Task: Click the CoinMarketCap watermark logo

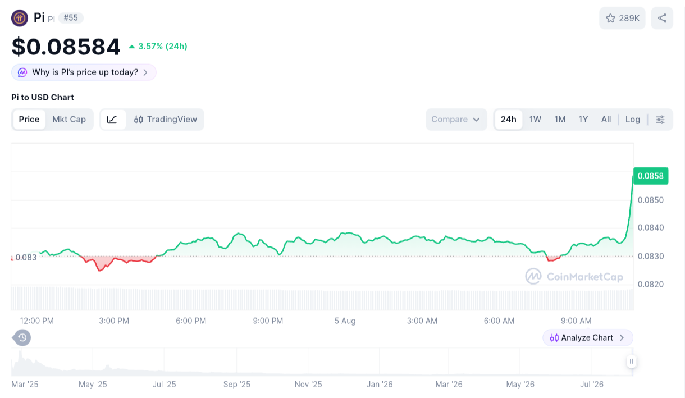Action: (x=574, y=276)
